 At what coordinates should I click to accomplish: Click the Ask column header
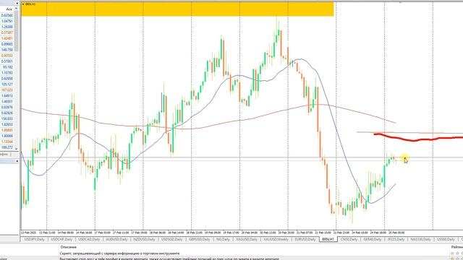(x=9, y=9)
